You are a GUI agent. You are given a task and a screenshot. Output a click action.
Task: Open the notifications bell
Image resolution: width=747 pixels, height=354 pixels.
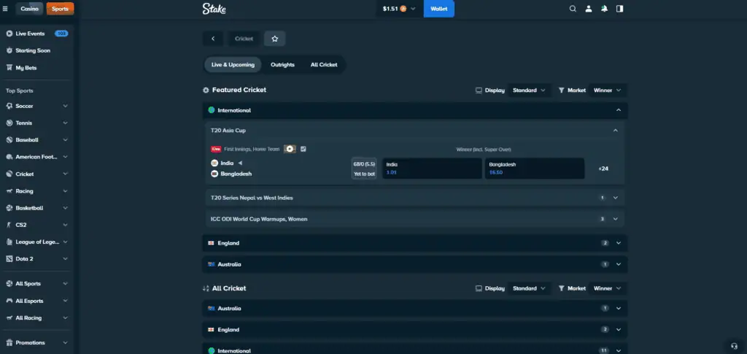click(604, 9)
